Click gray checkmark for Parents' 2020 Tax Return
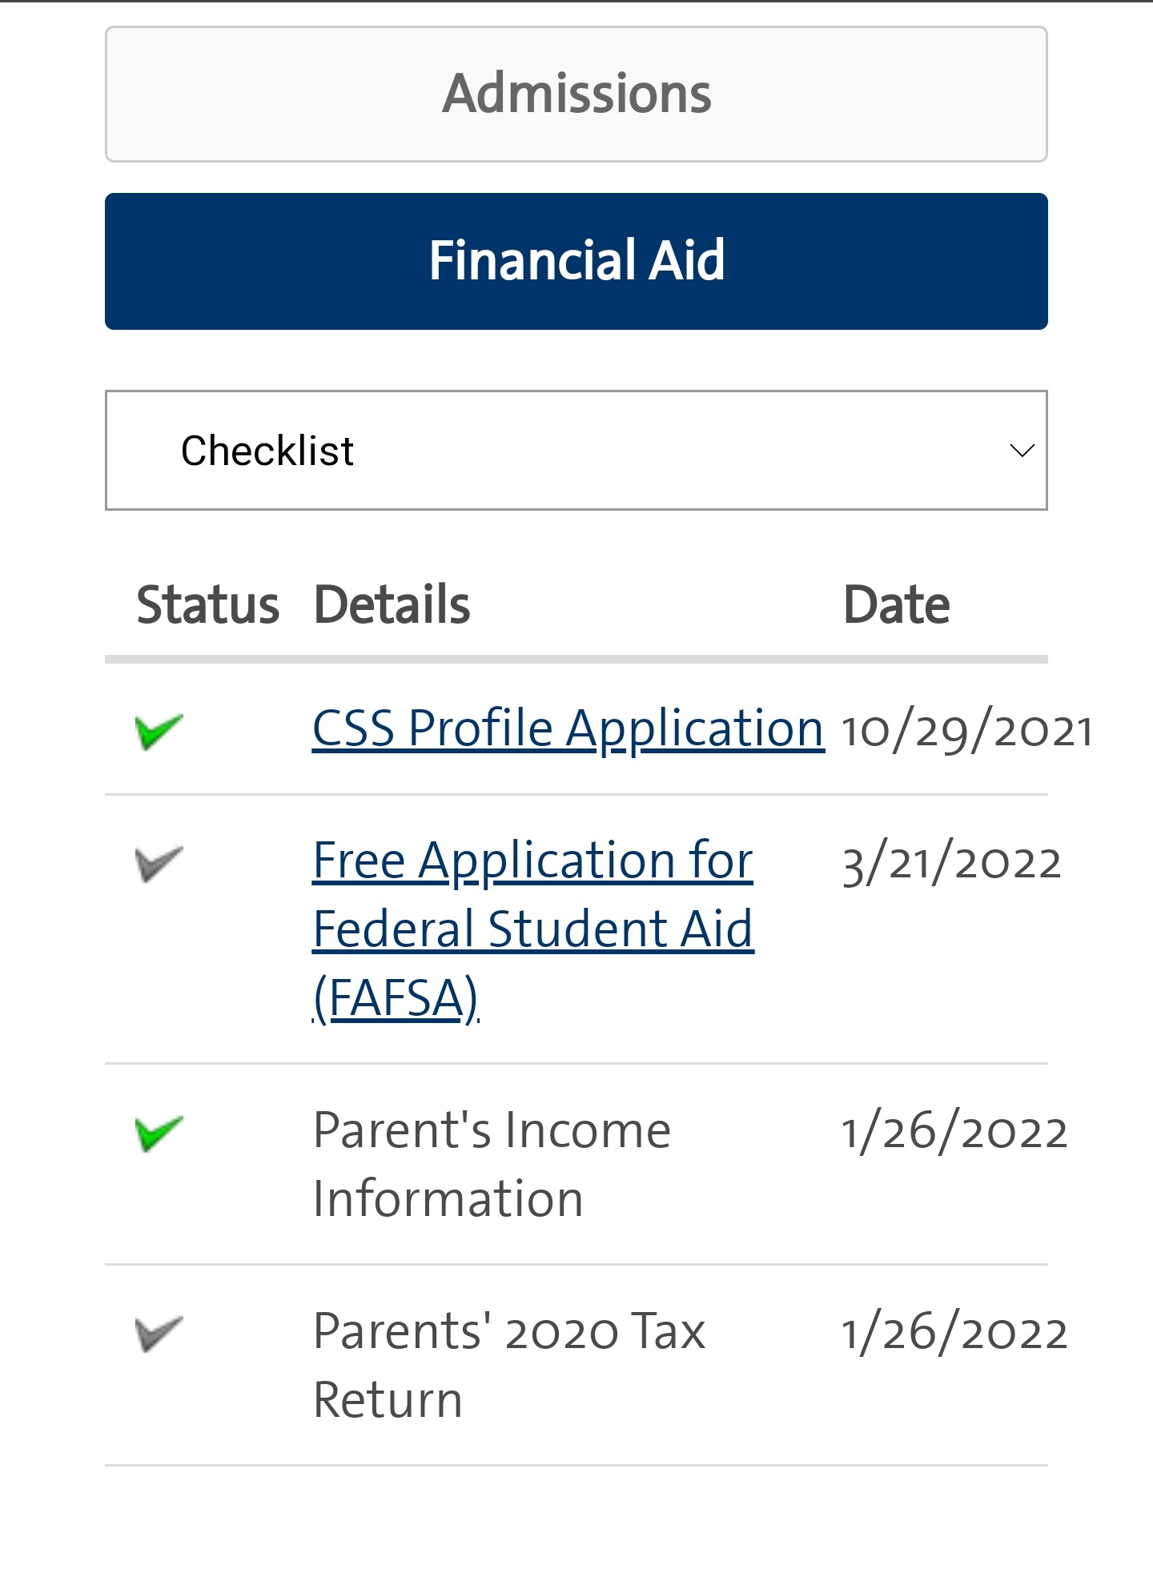1153x1573 pixels. coord(159,1333)
